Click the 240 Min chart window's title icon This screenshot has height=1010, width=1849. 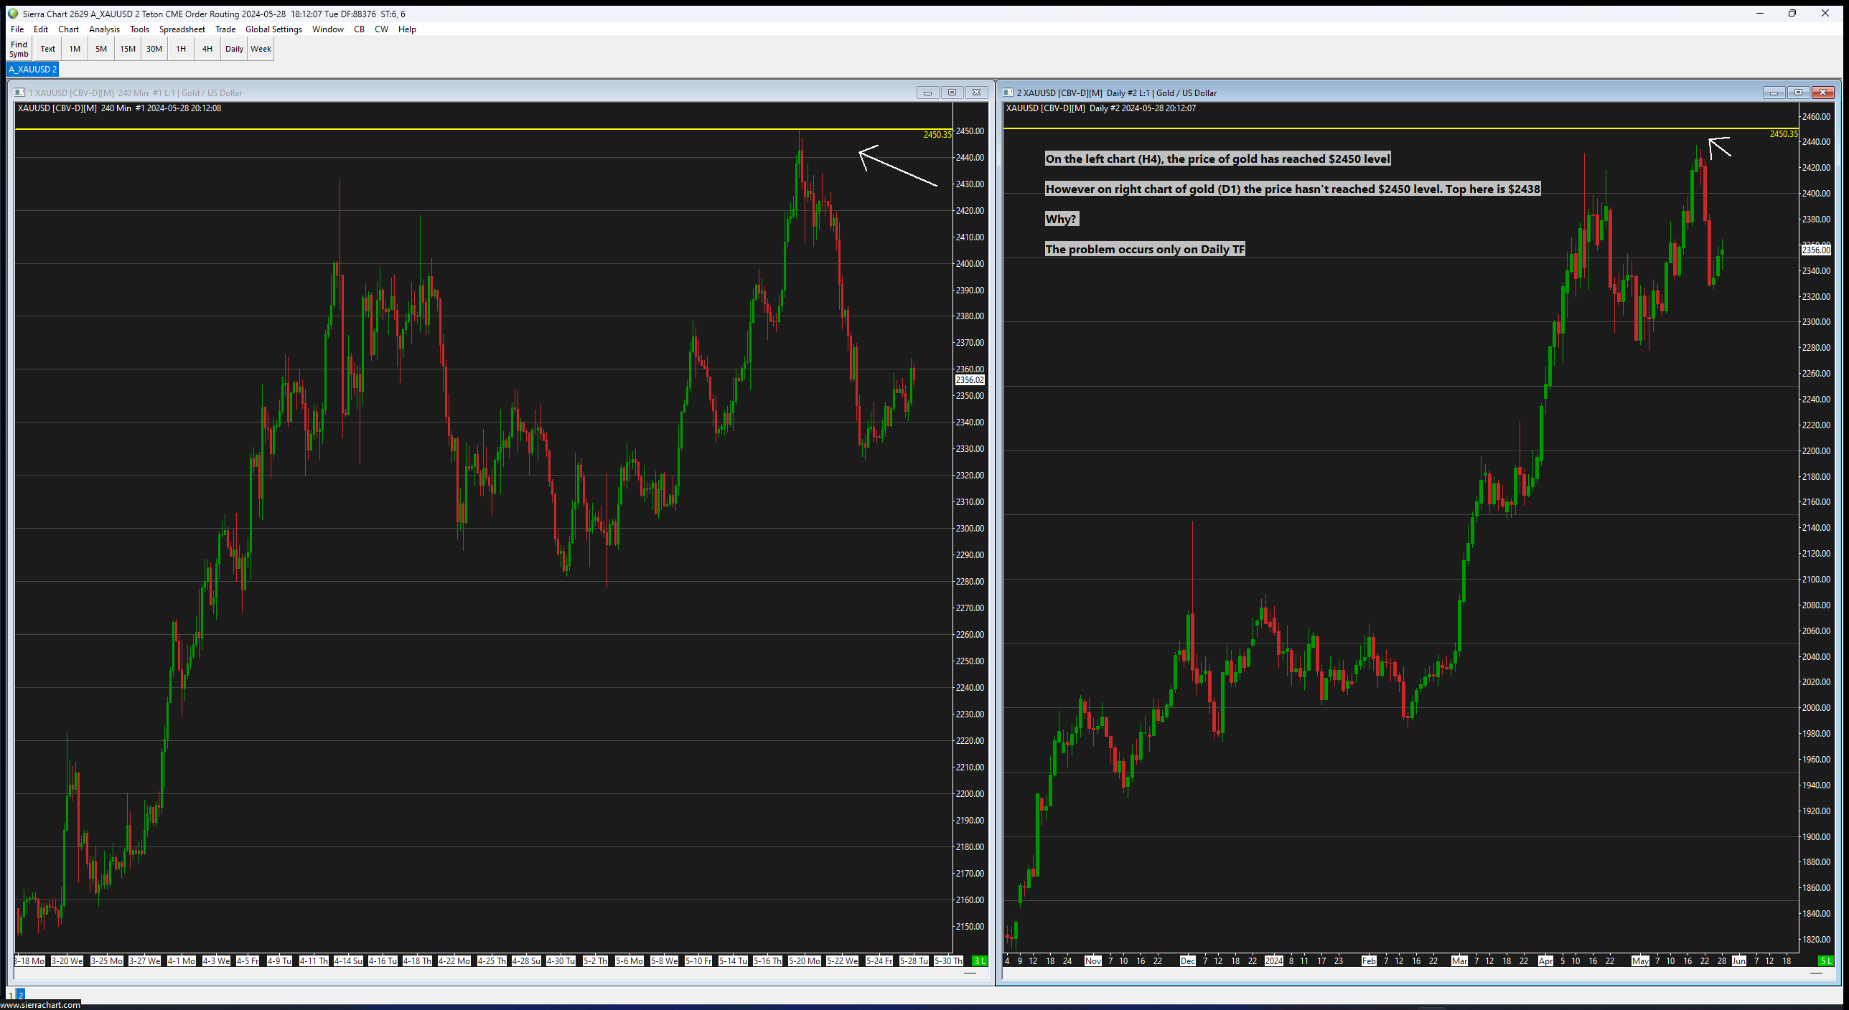pos(19,93)
